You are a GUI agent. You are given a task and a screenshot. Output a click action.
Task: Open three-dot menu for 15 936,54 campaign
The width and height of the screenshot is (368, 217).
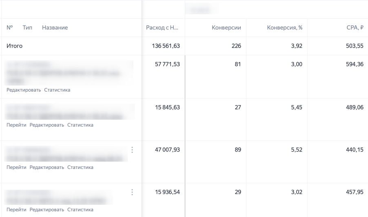[x=132, y=192]
